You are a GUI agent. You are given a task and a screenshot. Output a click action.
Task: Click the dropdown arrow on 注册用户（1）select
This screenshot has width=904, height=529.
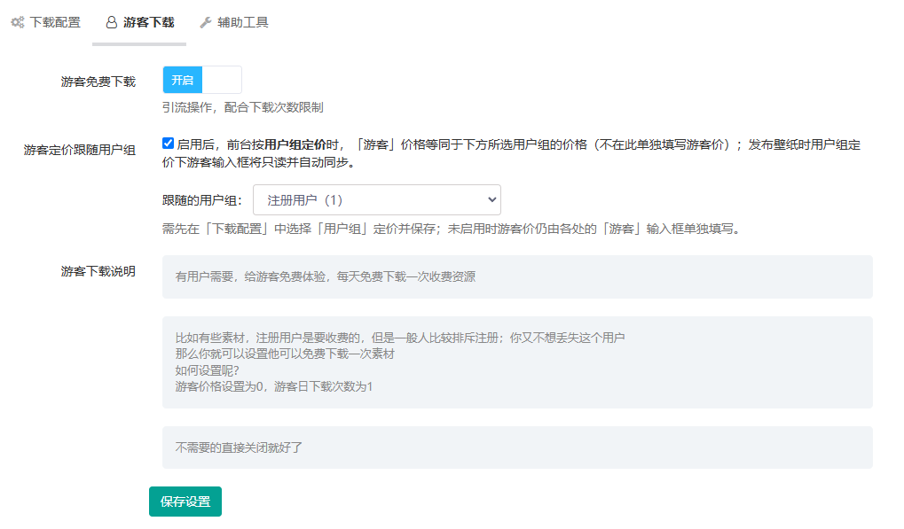point(491,200)
